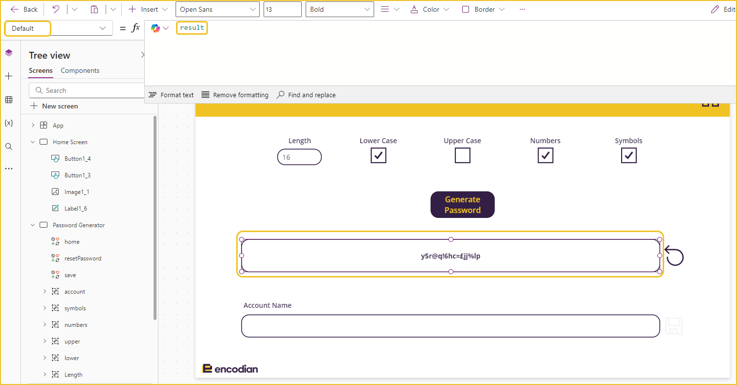Select Label1_6 in the tree

click(76, 209)
